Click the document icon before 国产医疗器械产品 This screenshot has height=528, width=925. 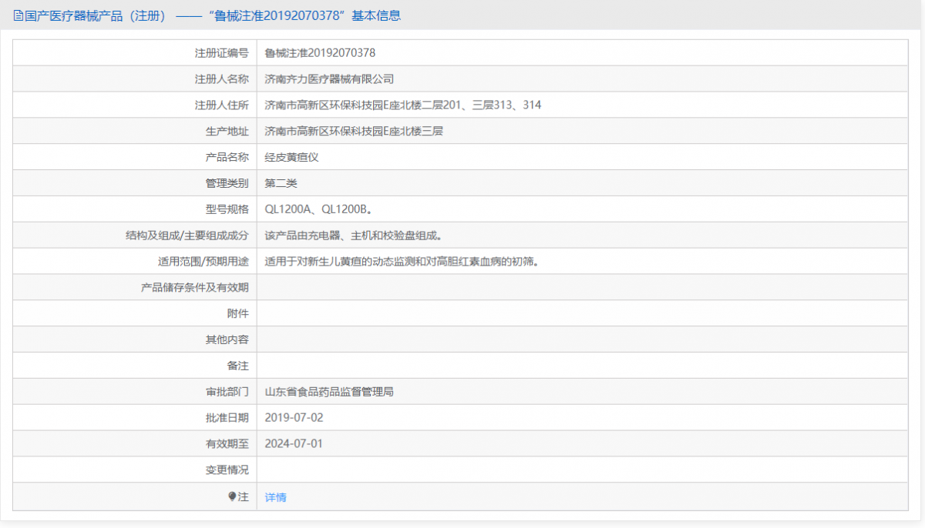click(16, 15)
